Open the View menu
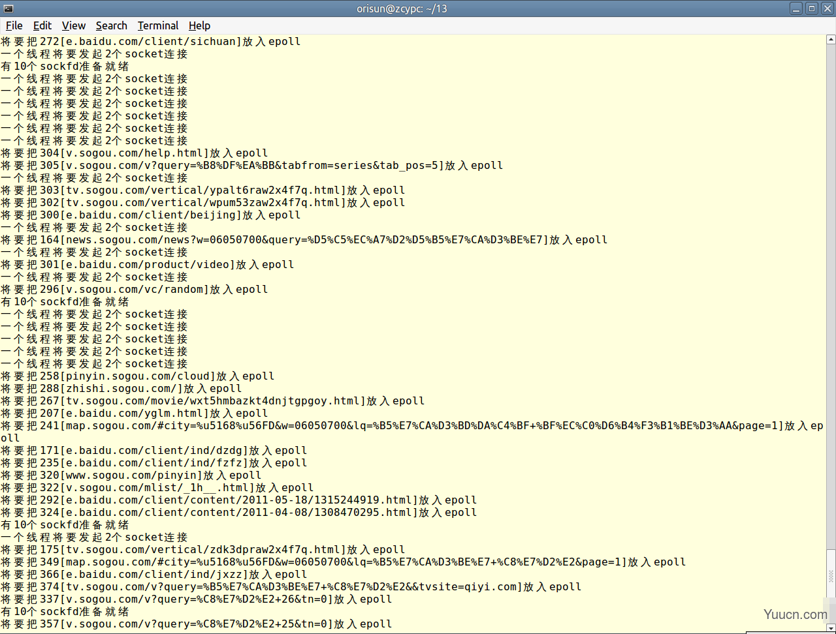 pos(74,25)
